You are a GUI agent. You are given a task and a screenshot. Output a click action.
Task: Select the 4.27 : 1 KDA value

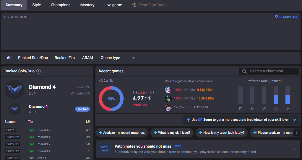pyautogui.click(x=142, y=99)
